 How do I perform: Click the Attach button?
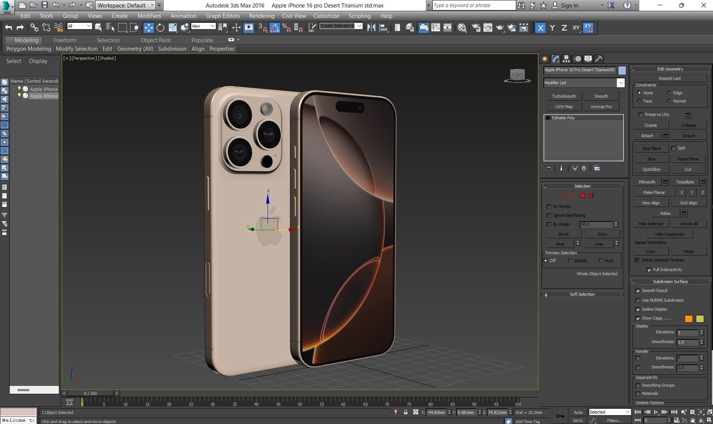point(647,136)
